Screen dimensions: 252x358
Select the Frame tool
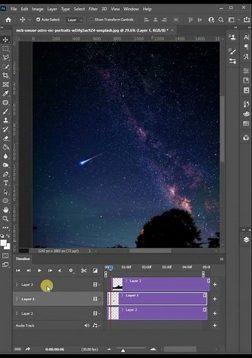point(6,85)
